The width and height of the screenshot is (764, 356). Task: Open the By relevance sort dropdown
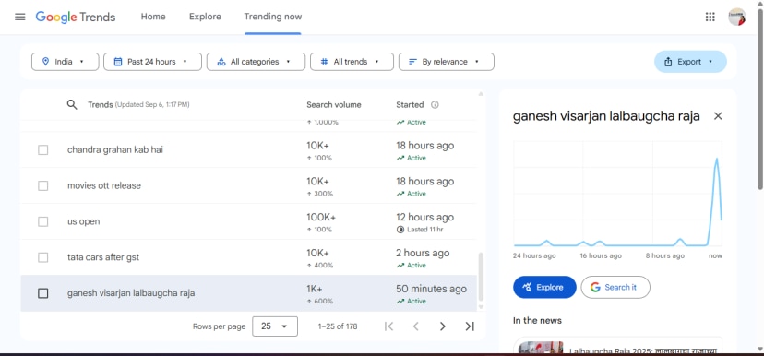(447, 62)
